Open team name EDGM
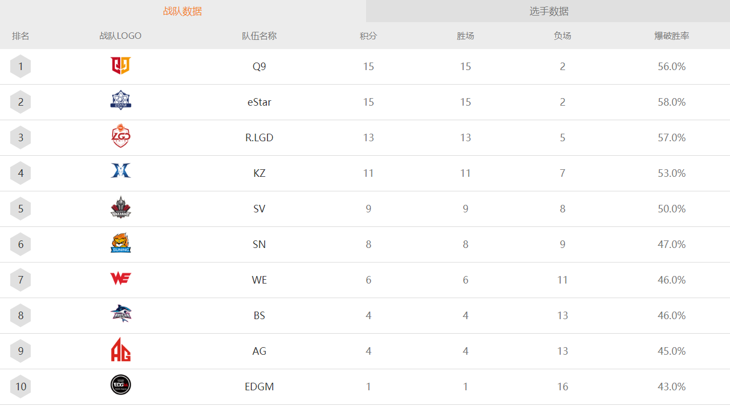Screen dimensions: 730x407 (x=259, y=387)
